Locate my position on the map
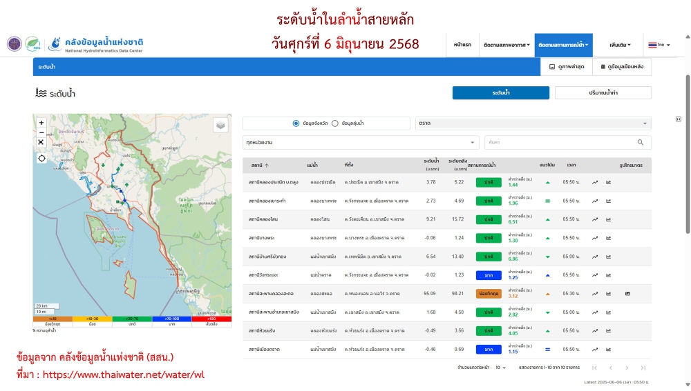 [41, 158]
